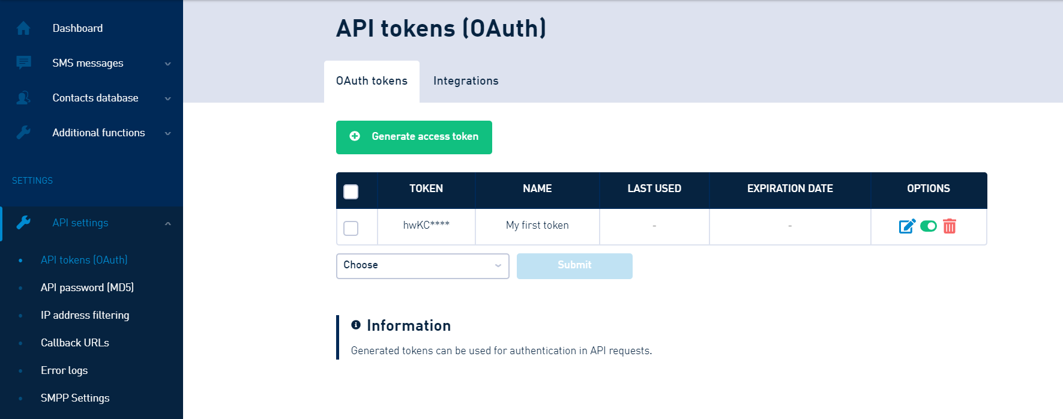Check the select-all checkbox in table header
Screen dimensions: 1063x419
351,191
